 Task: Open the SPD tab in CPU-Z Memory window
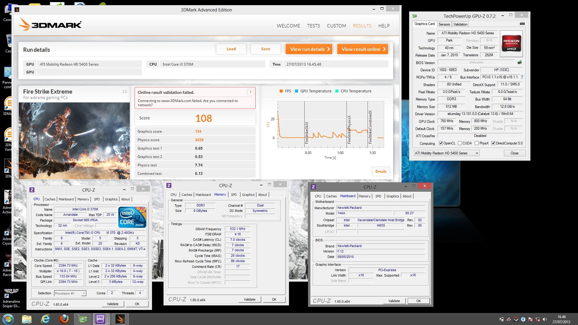tap(234, 195)
